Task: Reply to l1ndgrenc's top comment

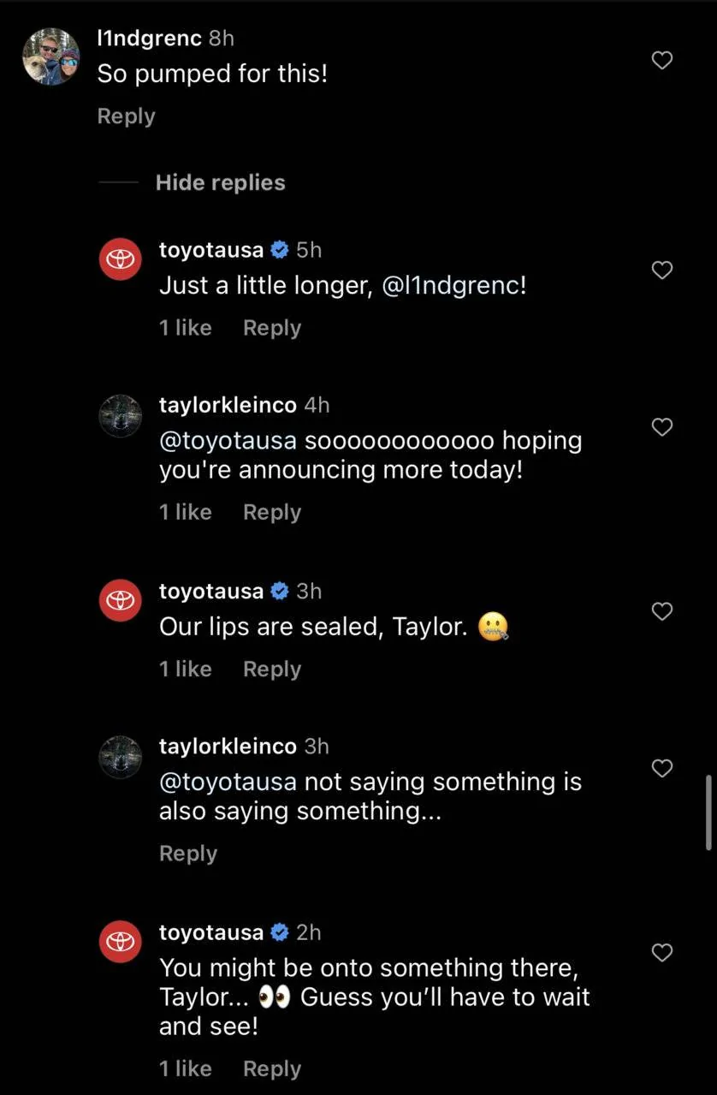Action: click(126, 116)
